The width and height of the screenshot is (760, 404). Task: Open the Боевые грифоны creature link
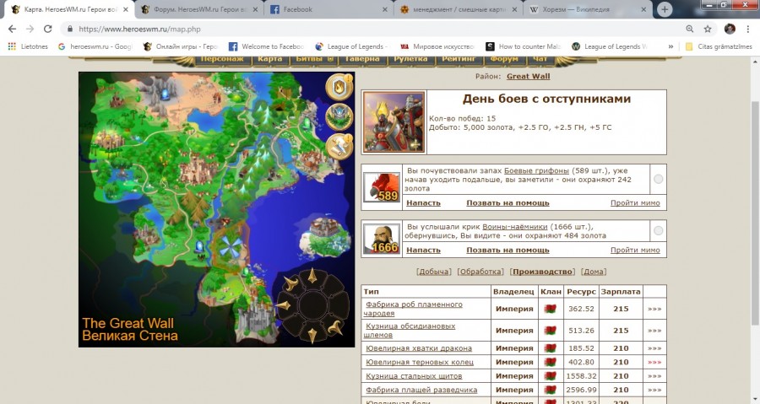536,170
